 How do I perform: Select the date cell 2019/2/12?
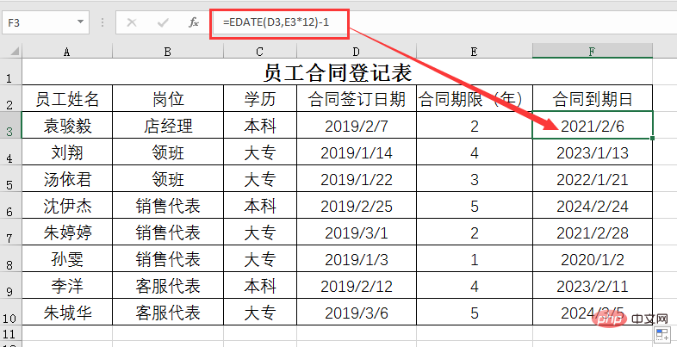pyautogui.click(x=357, y=285)
